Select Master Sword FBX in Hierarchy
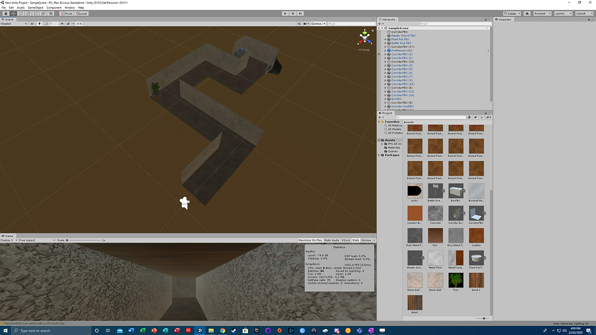Screen dimensions: 596x335 point(403,36)
